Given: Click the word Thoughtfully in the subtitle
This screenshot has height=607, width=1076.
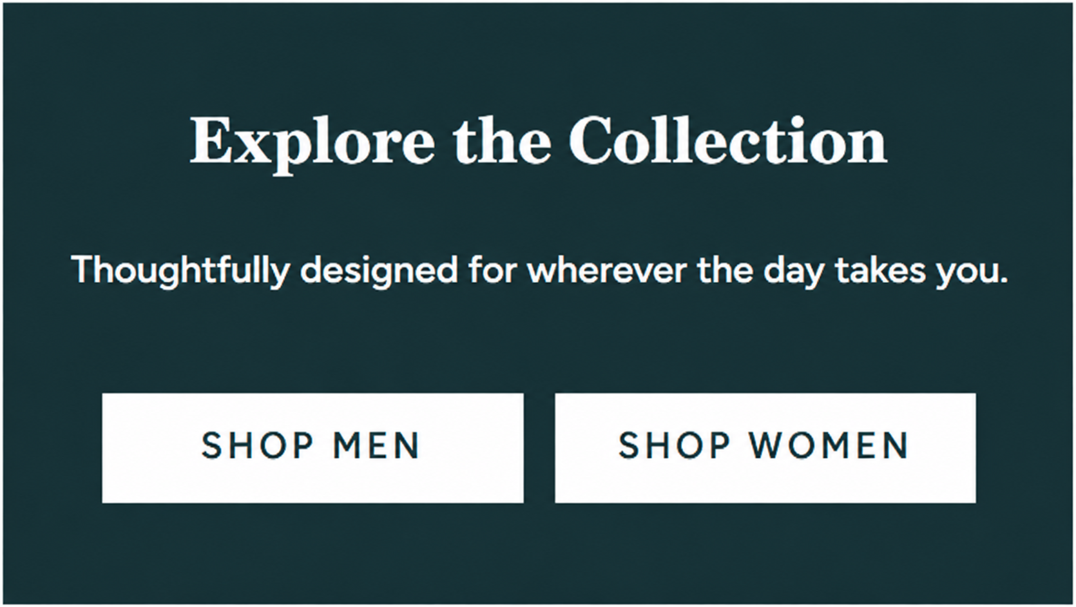Looking at the screenshot, I should pyautogui.click(x=180, y=271).
